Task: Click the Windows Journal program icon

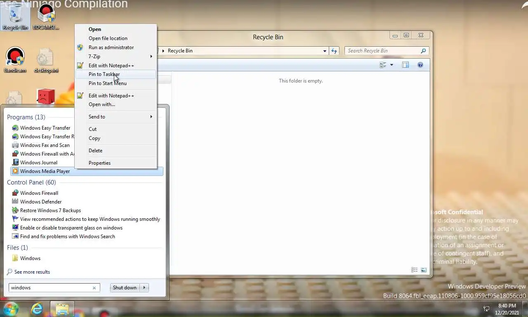Action: [15, 163]
